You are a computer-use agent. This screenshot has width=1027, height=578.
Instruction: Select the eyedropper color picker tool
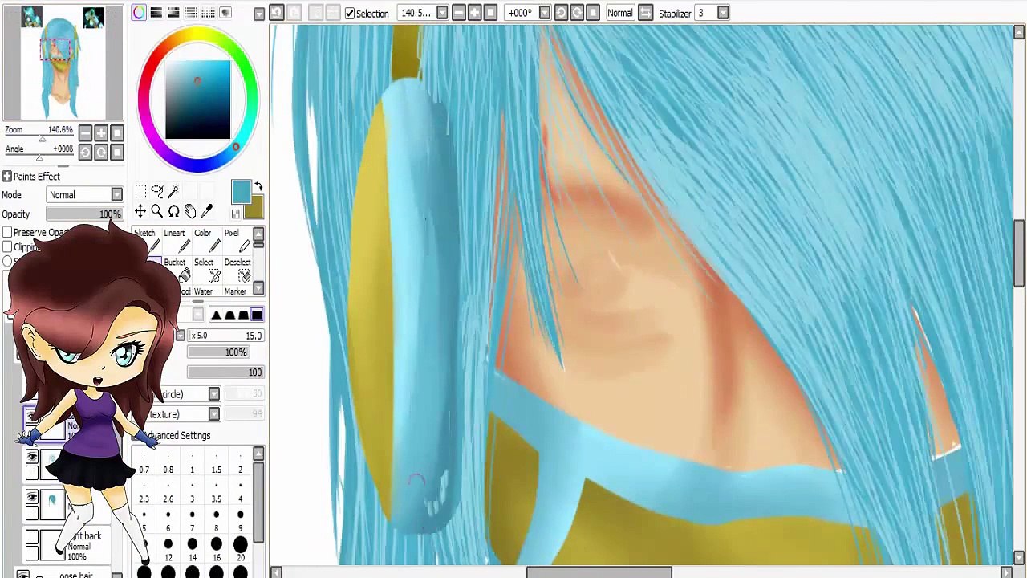(207, 211)
